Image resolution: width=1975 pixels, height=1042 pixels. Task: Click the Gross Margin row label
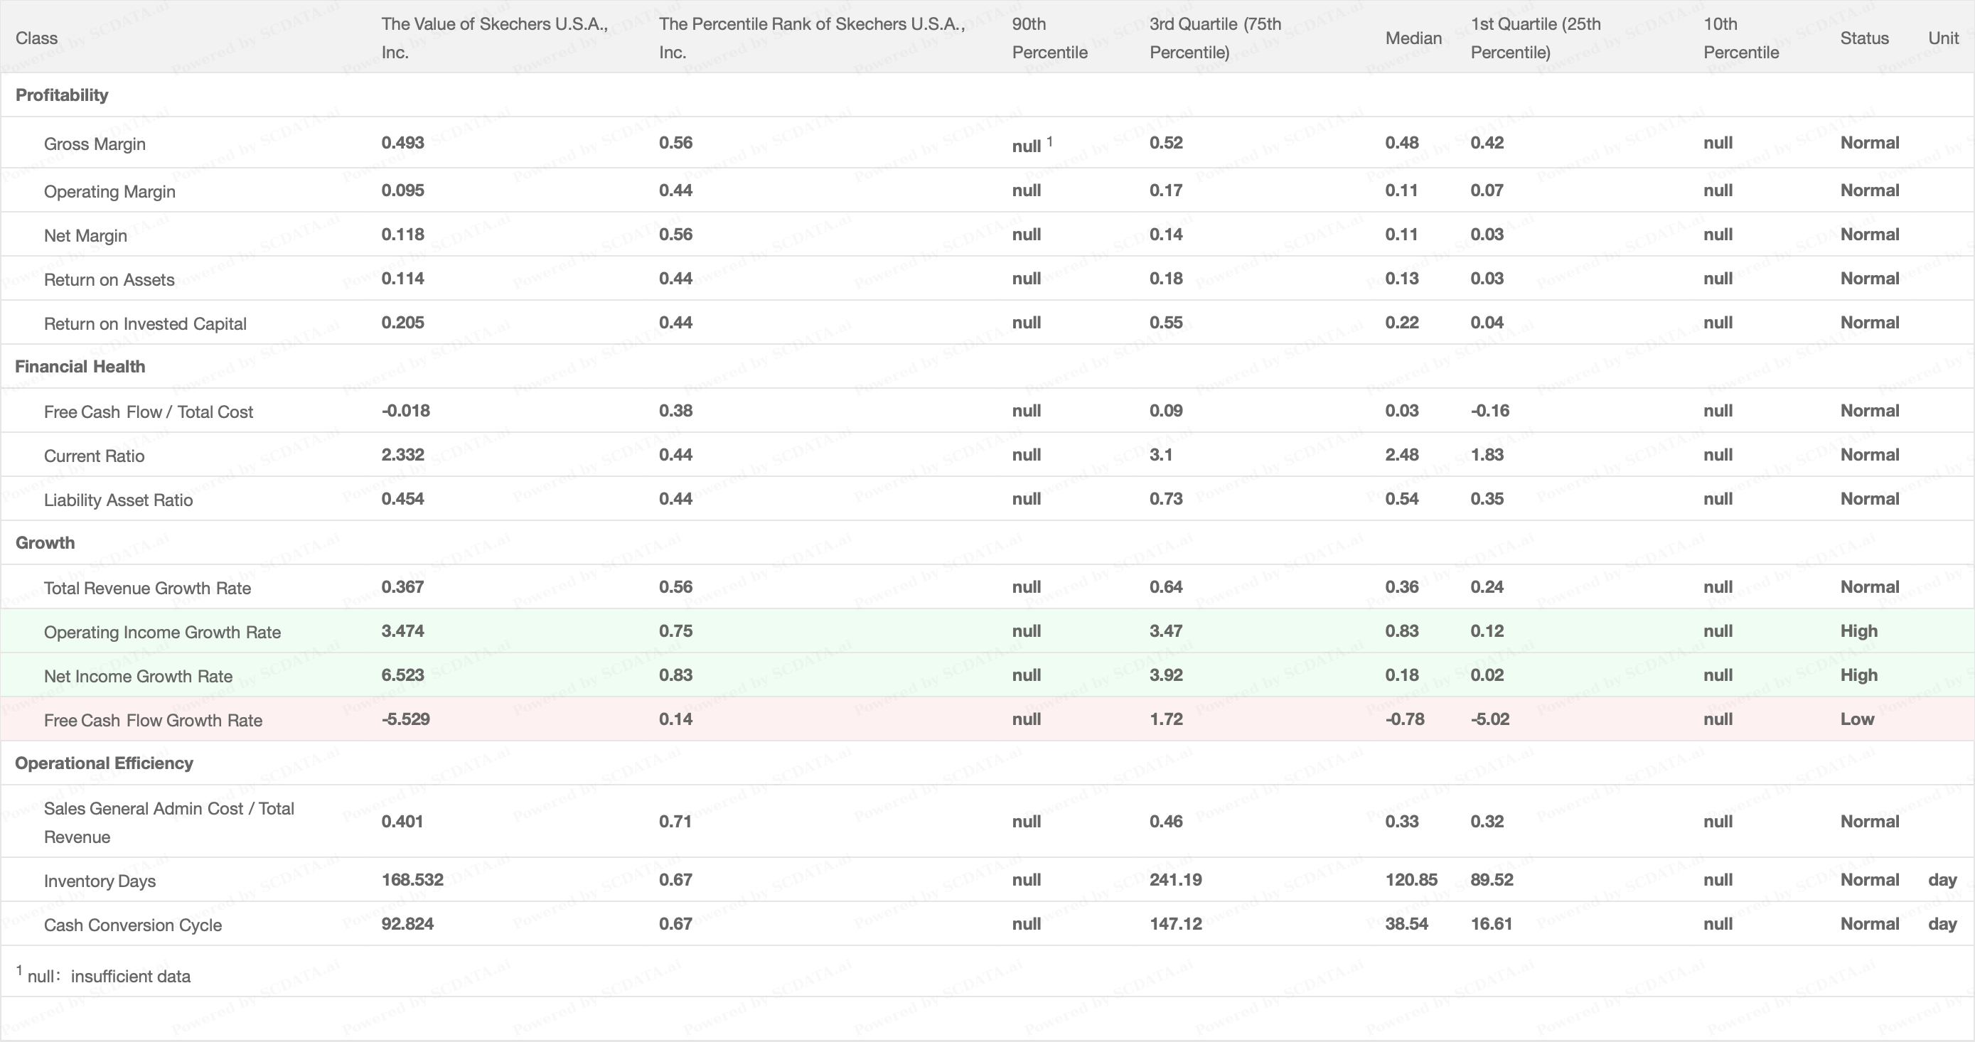click(x=95, y=144)
